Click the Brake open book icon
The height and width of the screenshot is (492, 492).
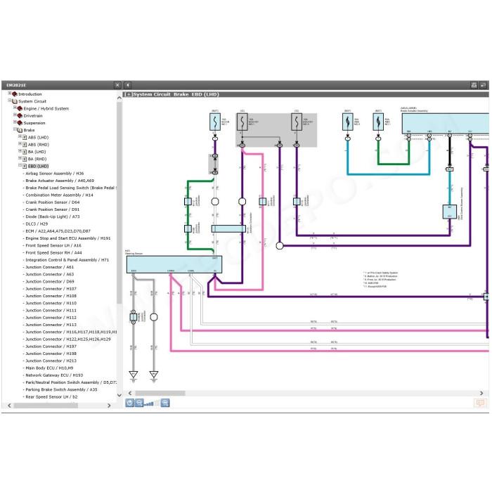pyautogui.click(x=20, y=130)
